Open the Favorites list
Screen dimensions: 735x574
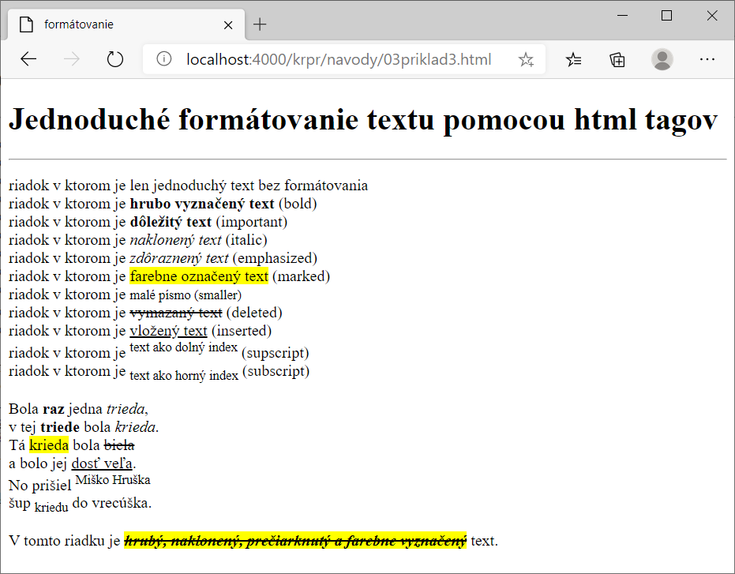pyautogui.click(x=573, y=59)
